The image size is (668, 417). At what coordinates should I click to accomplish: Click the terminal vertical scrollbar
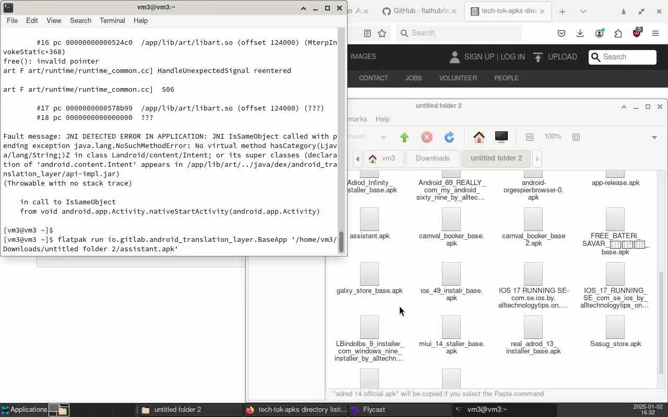pos(342,242)
